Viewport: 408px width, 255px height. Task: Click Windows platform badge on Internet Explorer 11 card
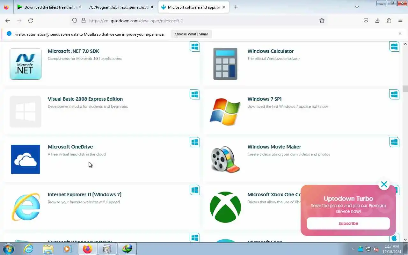195,190
